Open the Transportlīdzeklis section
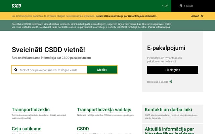The image size is (215, 134). [x=31, y=110]
